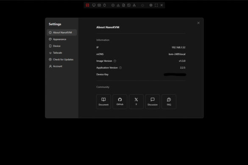248x165 pixels.
Task: Open the GitHub community link
Action: tap(120, 102)
